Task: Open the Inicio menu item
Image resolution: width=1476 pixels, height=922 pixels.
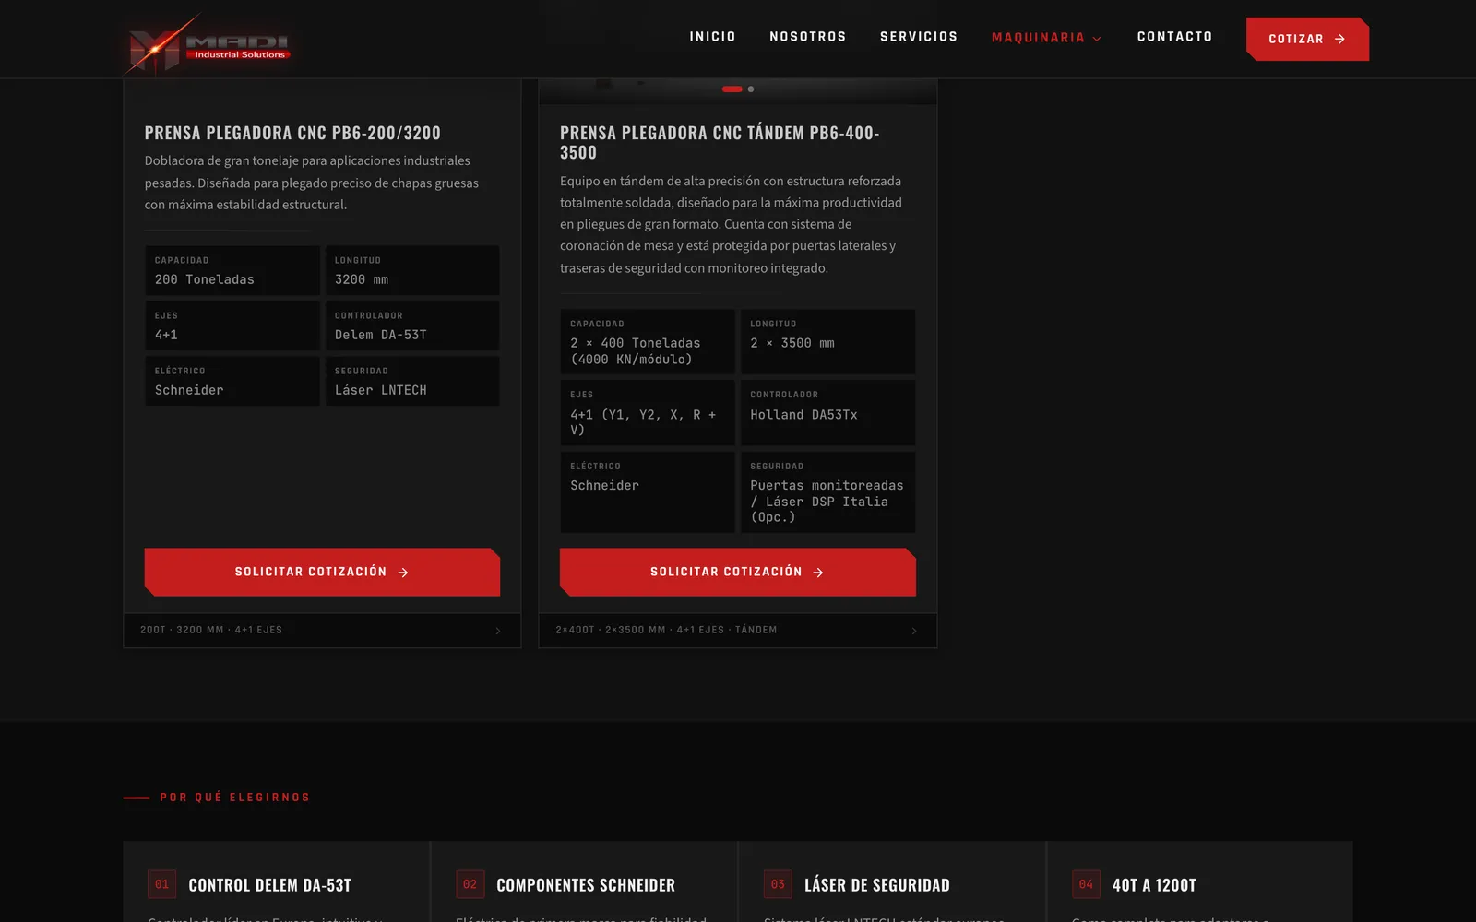Action: click(712, 37)
